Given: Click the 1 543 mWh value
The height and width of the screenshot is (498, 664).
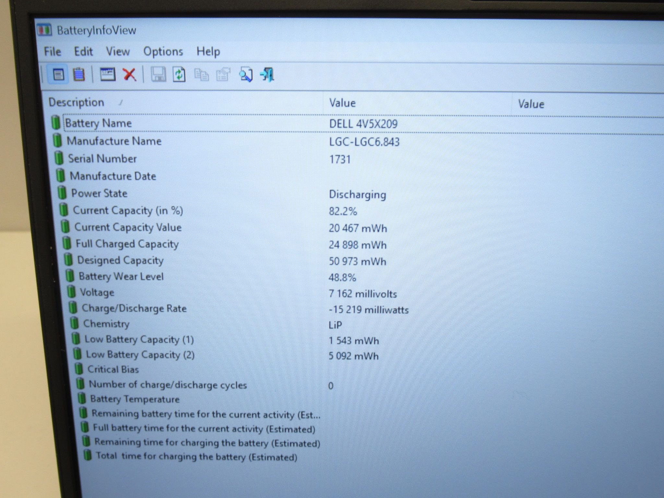Looking at the screenshot, I should tap(354, 341).
